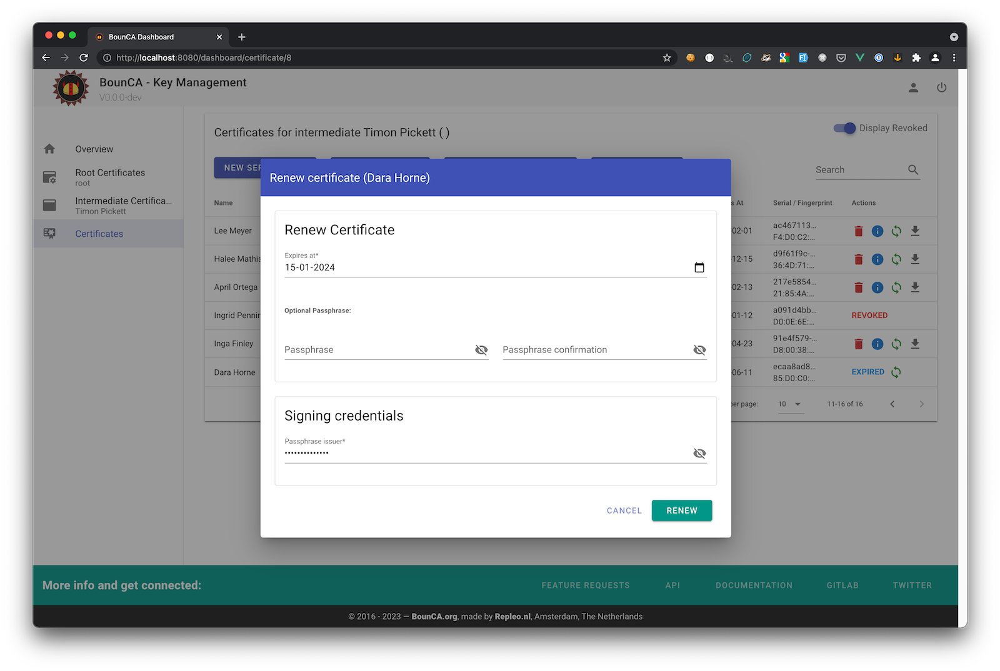This screenshot has height=671, width=1000.
Task: Click the renew icon for Inga Finley
Action: (896, 344)
